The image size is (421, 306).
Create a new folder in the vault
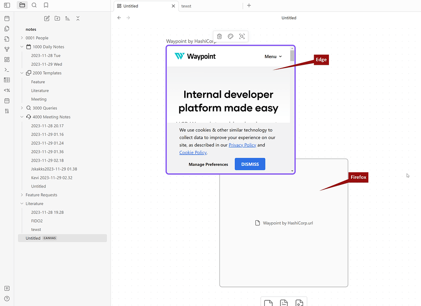[57, 18]
